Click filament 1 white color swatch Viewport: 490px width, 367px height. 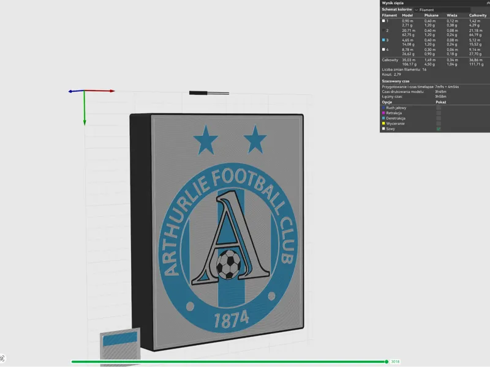pos(383,21)
